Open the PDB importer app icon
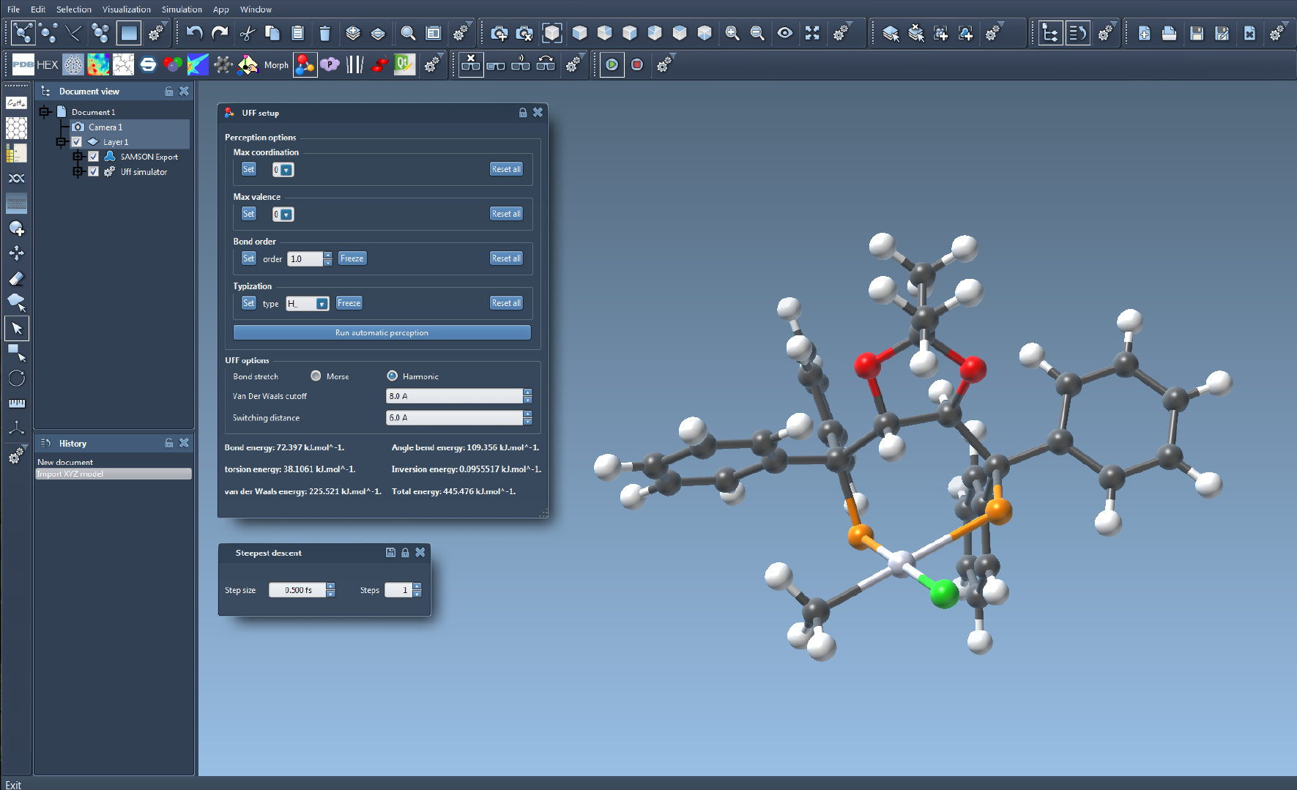 coord(23,64)
